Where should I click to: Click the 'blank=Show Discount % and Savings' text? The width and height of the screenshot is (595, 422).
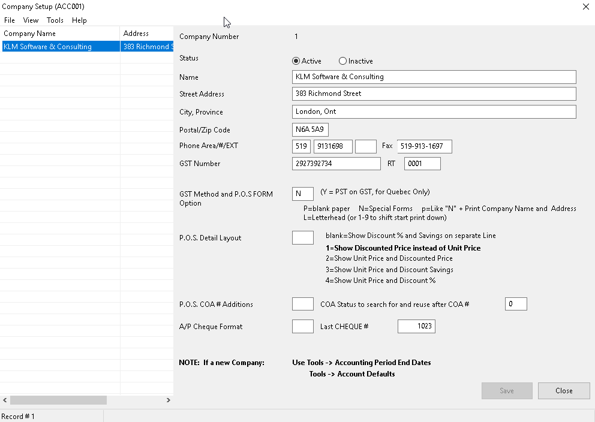(411, 236)
